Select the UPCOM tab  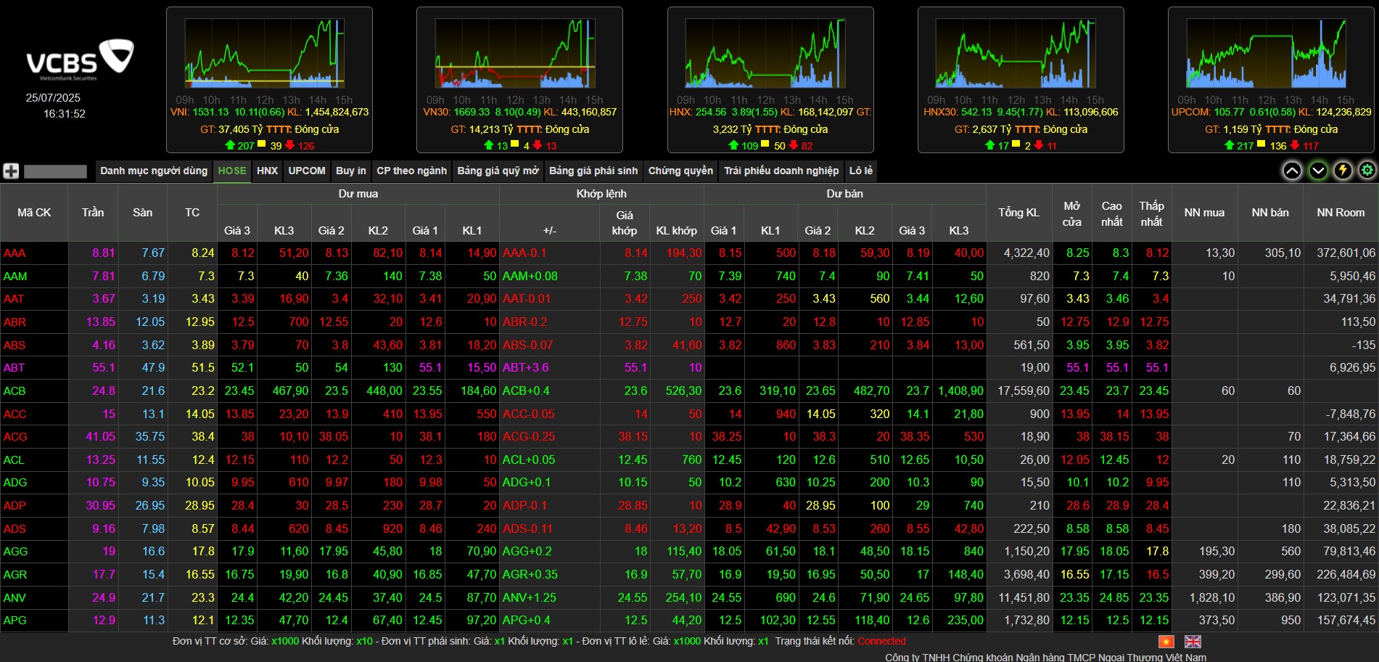coord(307,171)
